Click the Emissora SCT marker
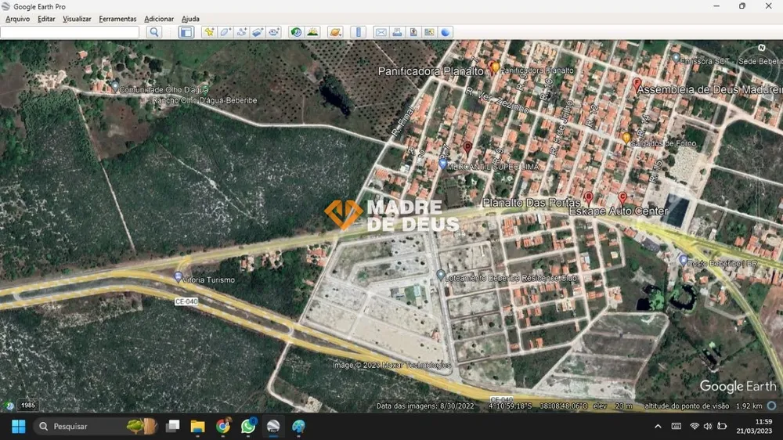Screen dimensions: 783x440 (676, 57)
